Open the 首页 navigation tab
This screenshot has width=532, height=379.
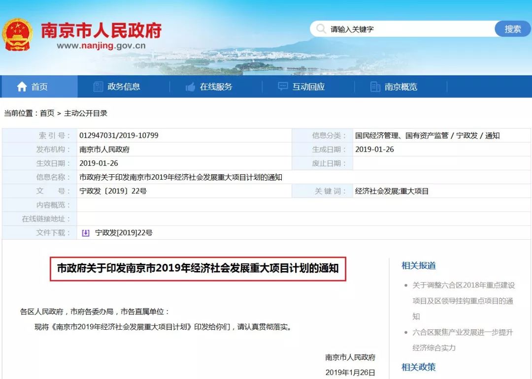(39, 87)
